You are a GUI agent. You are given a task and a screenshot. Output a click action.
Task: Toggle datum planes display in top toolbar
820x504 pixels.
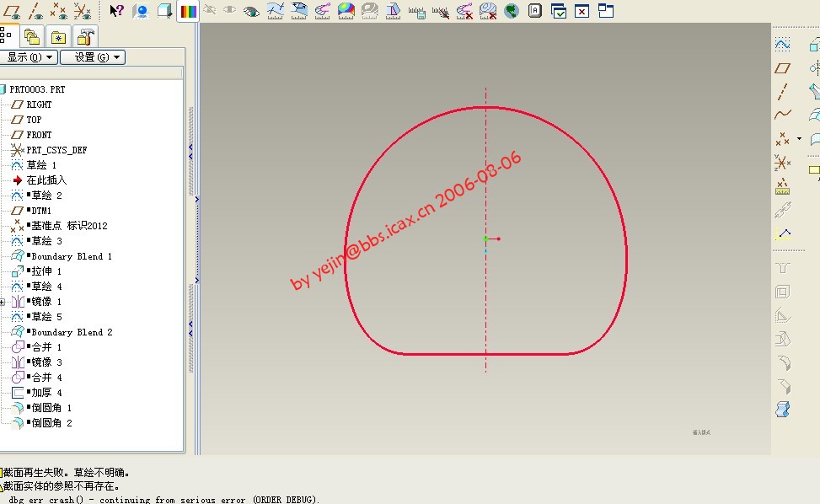coord(13,11)
